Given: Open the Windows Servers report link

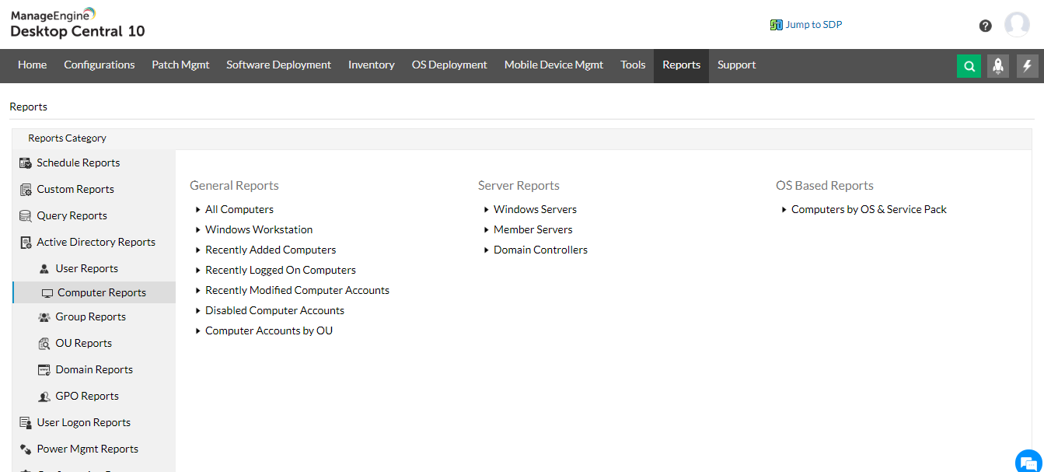Looking at the screenshot, I should (x=535, y=210).
